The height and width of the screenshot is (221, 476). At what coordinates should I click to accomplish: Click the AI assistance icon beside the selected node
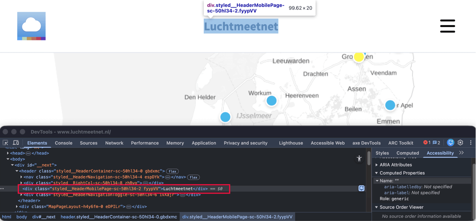tap(361, 189)
